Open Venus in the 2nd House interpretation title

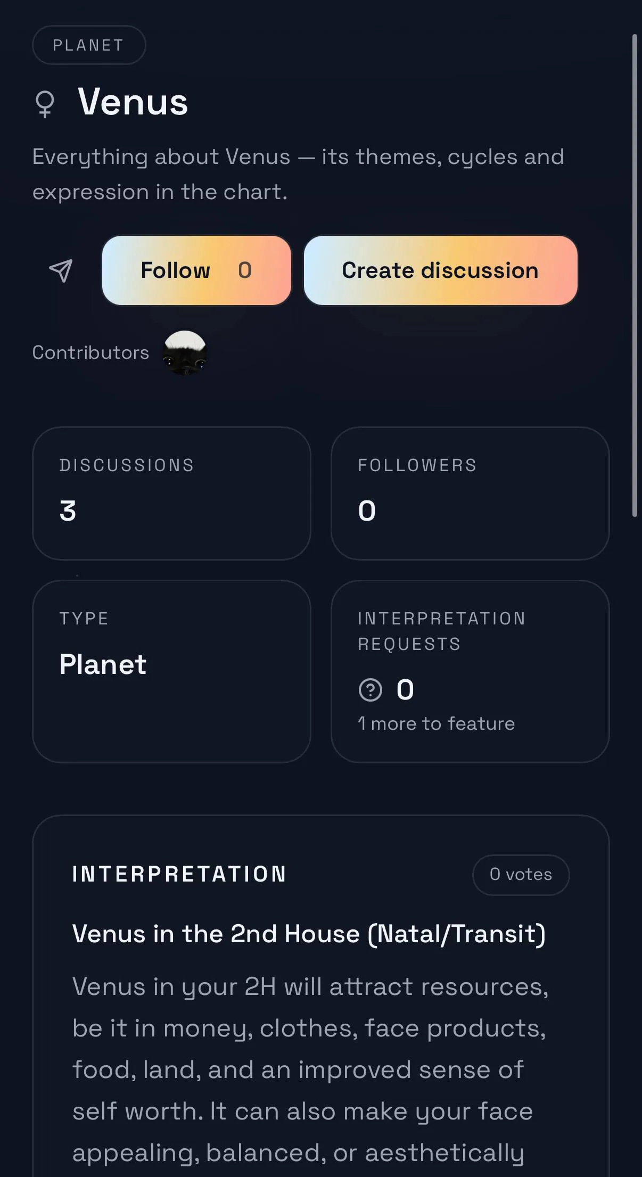pos(309,934)
